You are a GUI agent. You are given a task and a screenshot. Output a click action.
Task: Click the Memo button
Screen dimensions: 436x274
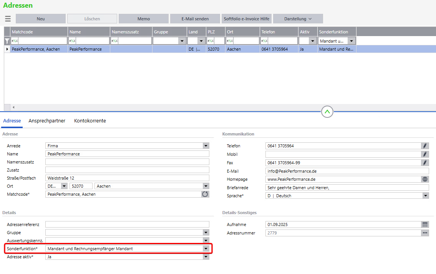point(144,19)
